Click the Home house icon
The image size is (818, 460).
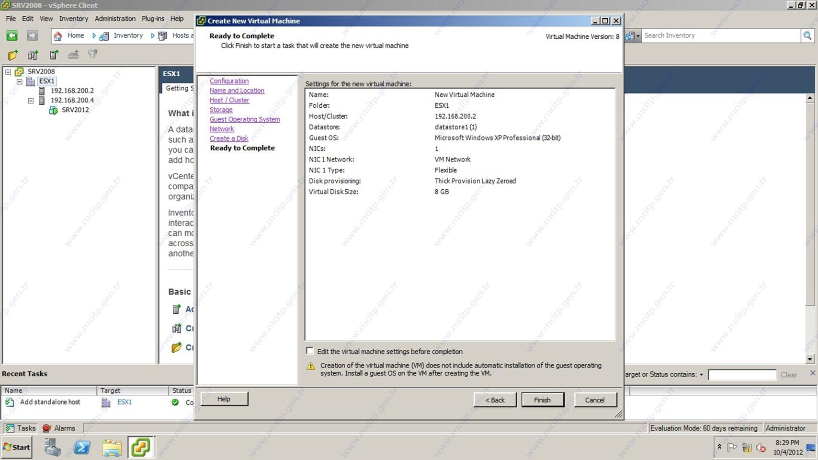(x=57, y=36)
